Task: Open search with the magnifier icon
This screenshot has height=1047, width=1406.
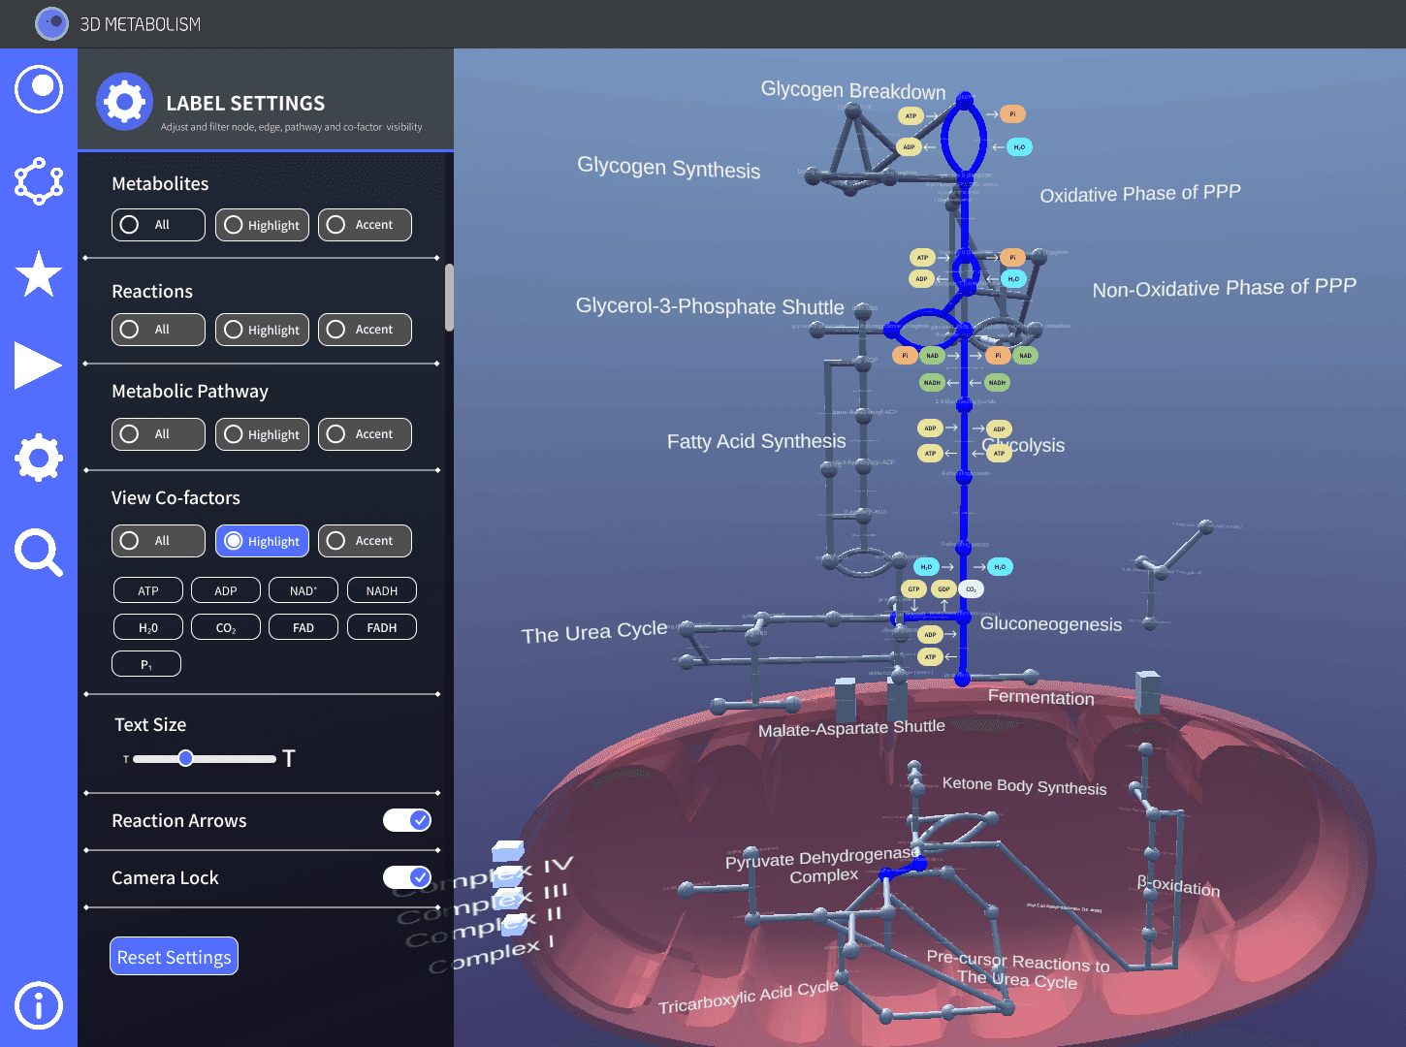Action: click(x=39, y=553)
